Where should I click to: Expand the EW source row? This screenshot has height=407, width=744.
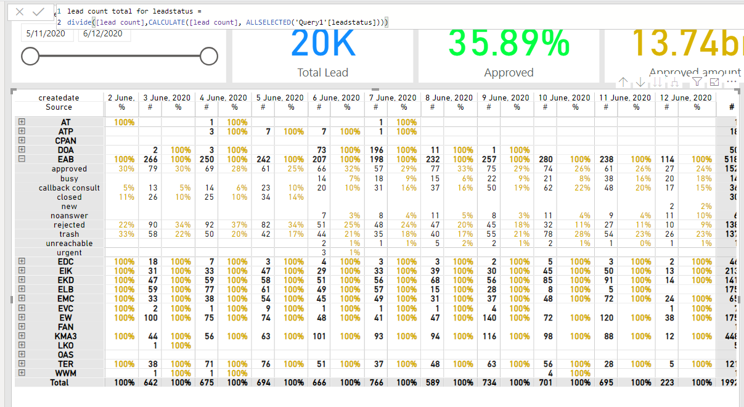tap(22, 317)
